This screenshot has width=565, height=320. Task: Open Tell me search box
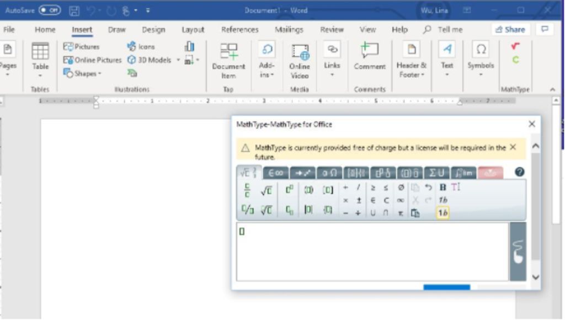coord(443,30)
